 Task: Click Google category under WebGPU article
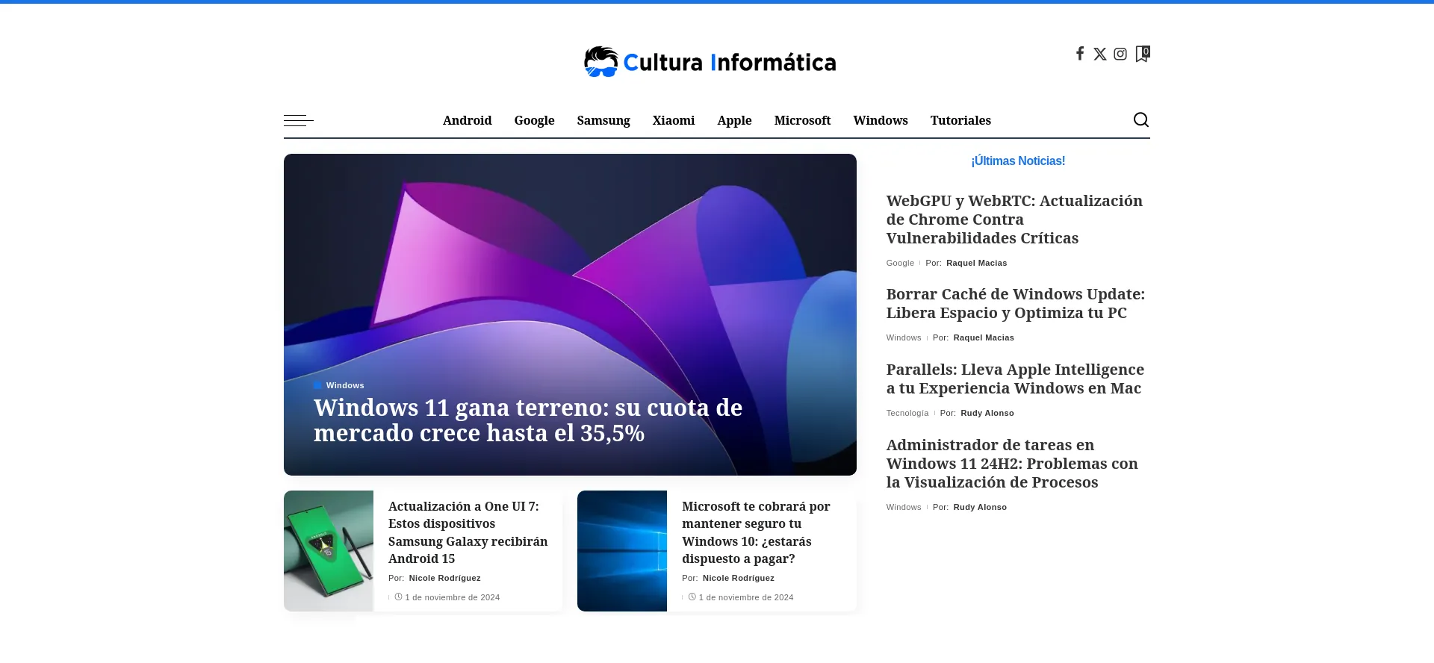900,263
